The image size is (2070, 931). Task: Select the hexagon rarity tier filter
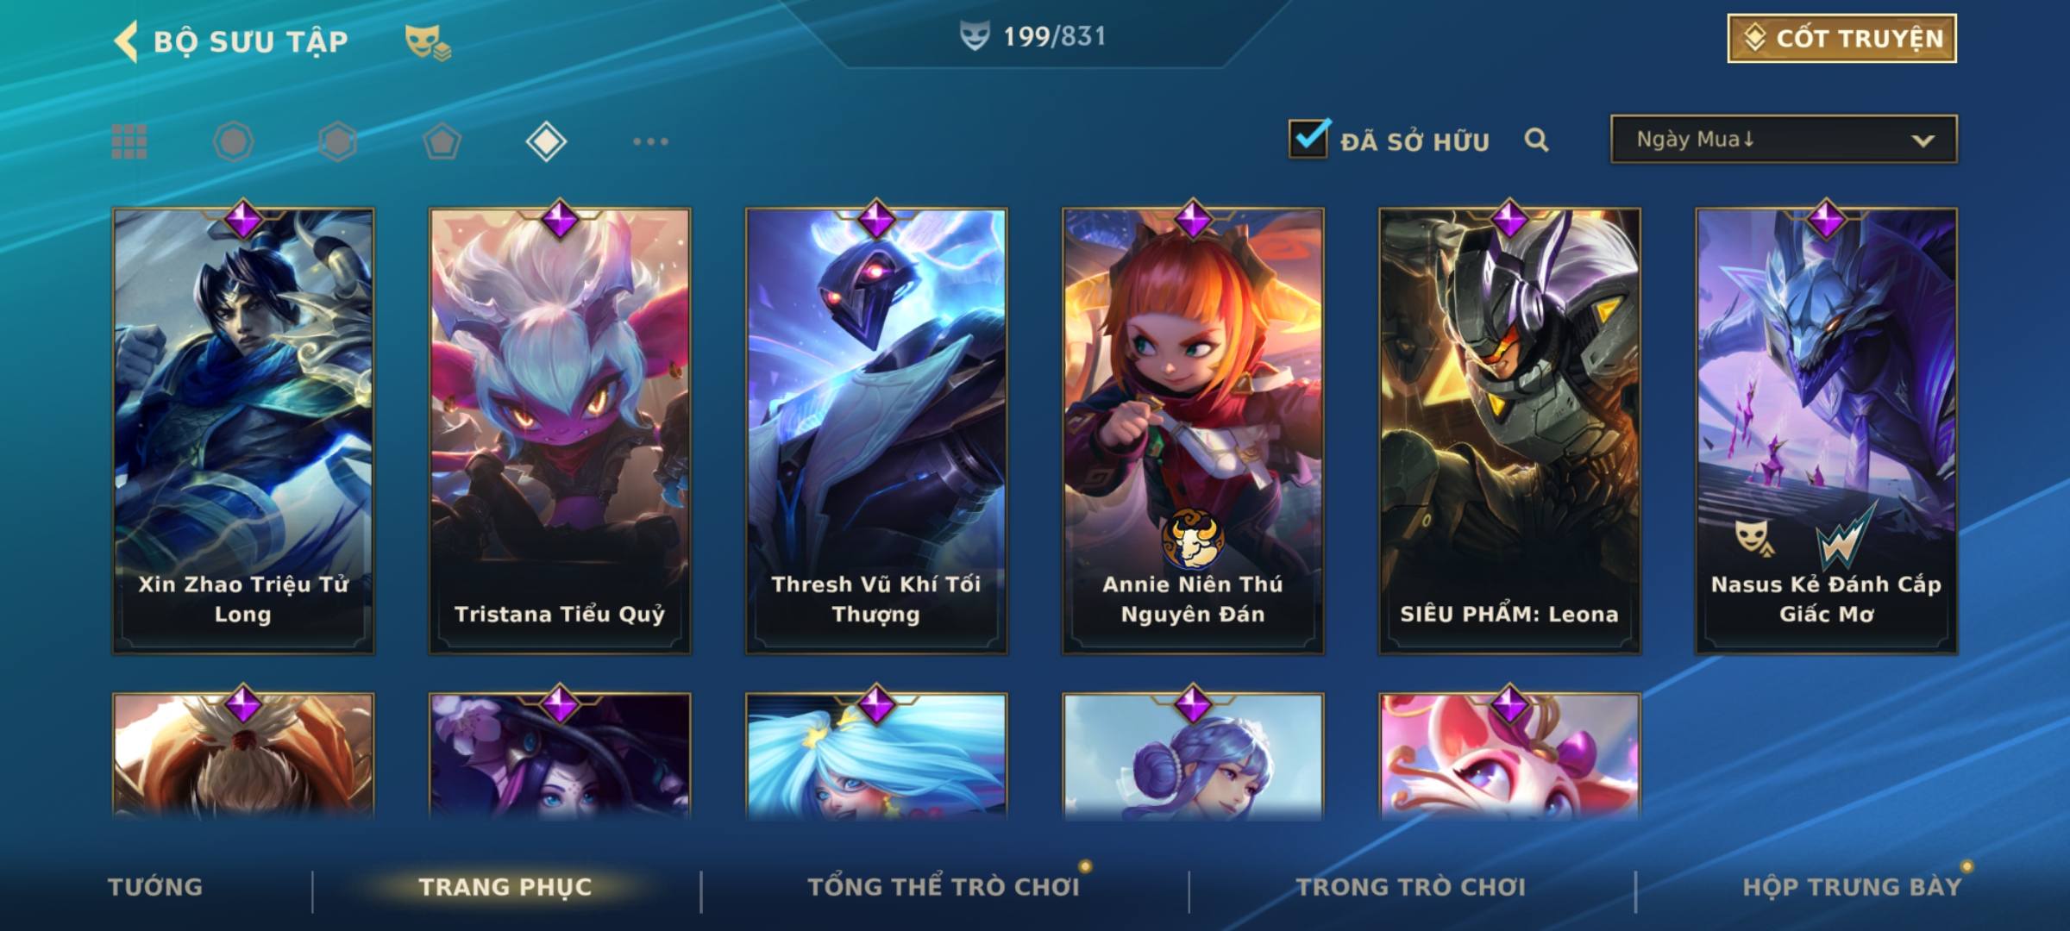337,141
